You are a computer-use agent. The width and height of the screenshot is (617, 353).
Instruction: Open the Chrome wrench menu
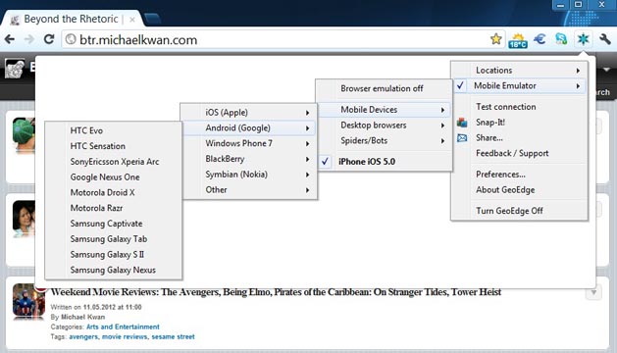pyautogui.click(x=605, y=39)
